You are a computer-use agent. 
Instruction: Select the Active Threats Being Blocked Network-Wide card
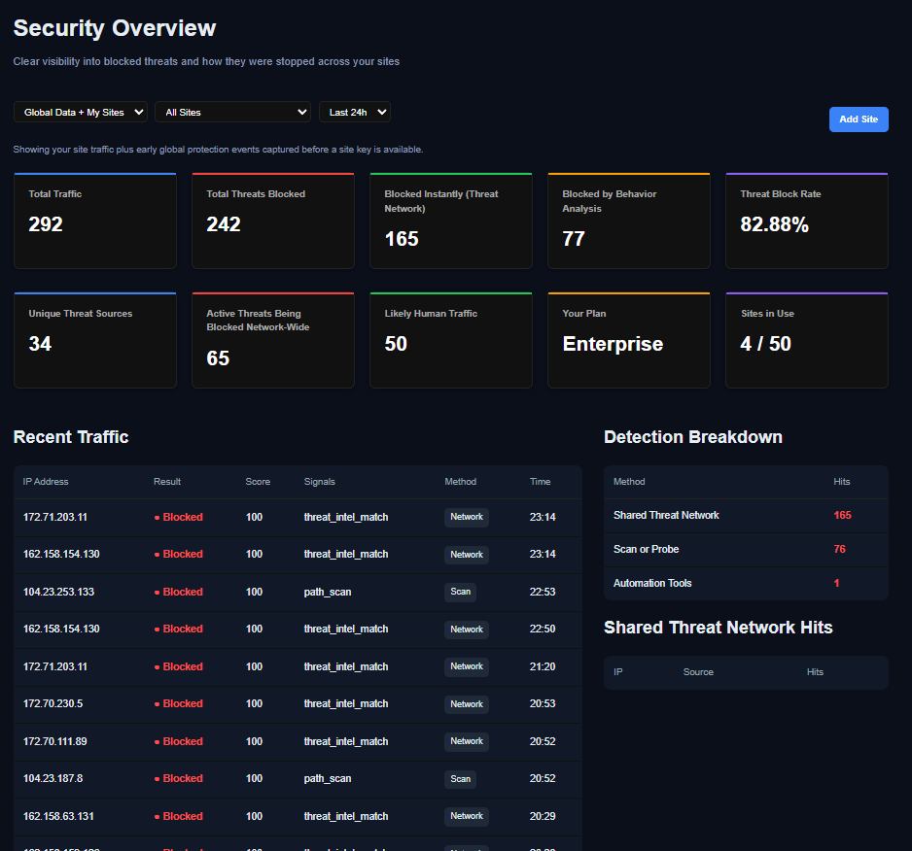[273, 341]
